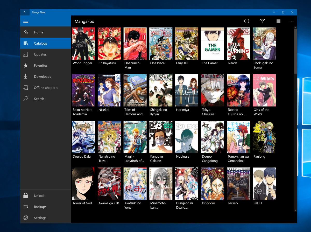
Task: Click the scrollbar down arrow
Action: point(295,210)
